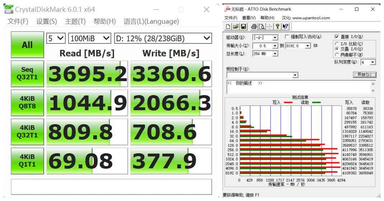Viewport: 384px width, 201px height.
Task: Click the 汉化: www.upantool.com text
Action: point(306,18)
